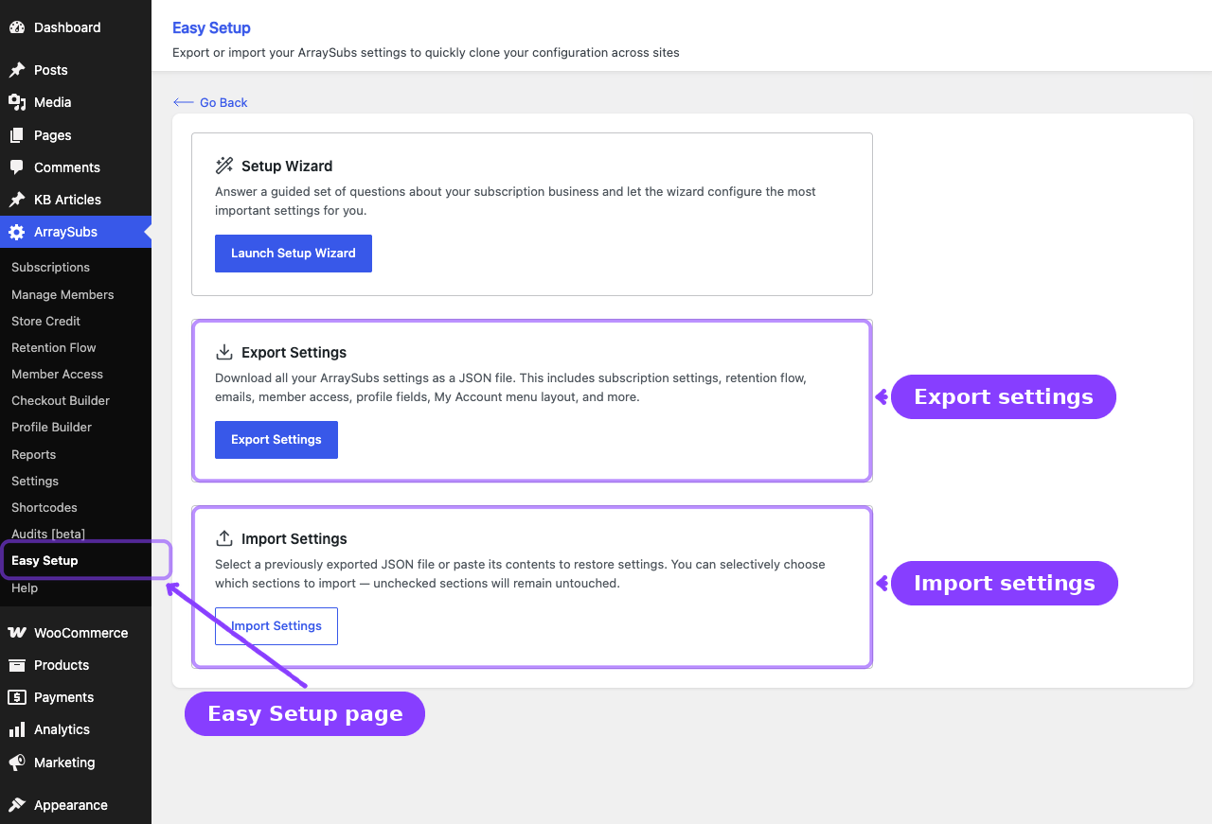Click the Pages document icon
Image resolution: width=1212 pixels, height=824 pixels.
(17, 135)
